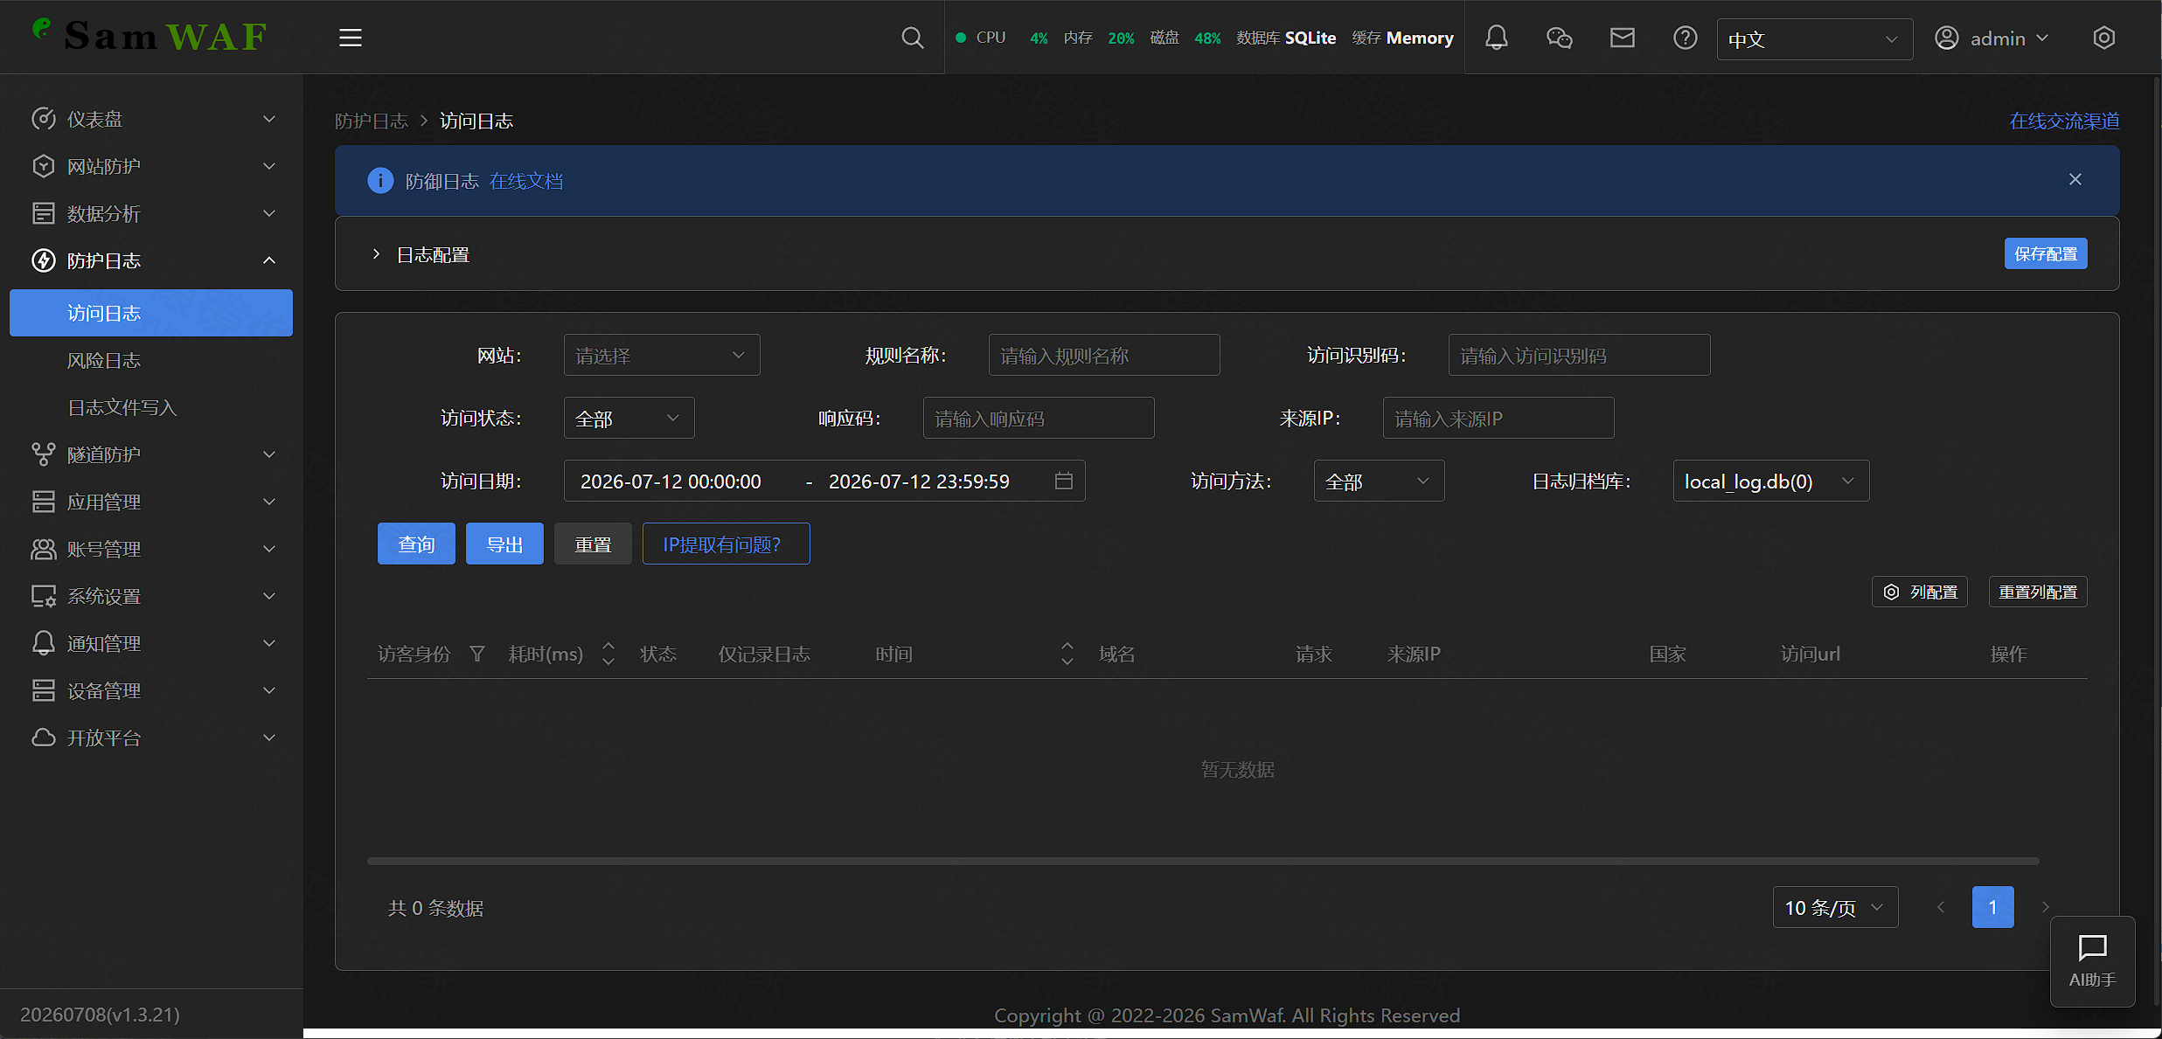Viewport: 2162px width, 1039px height.
Task: Click the calendar icon in date range
Action: (1063, 481)
